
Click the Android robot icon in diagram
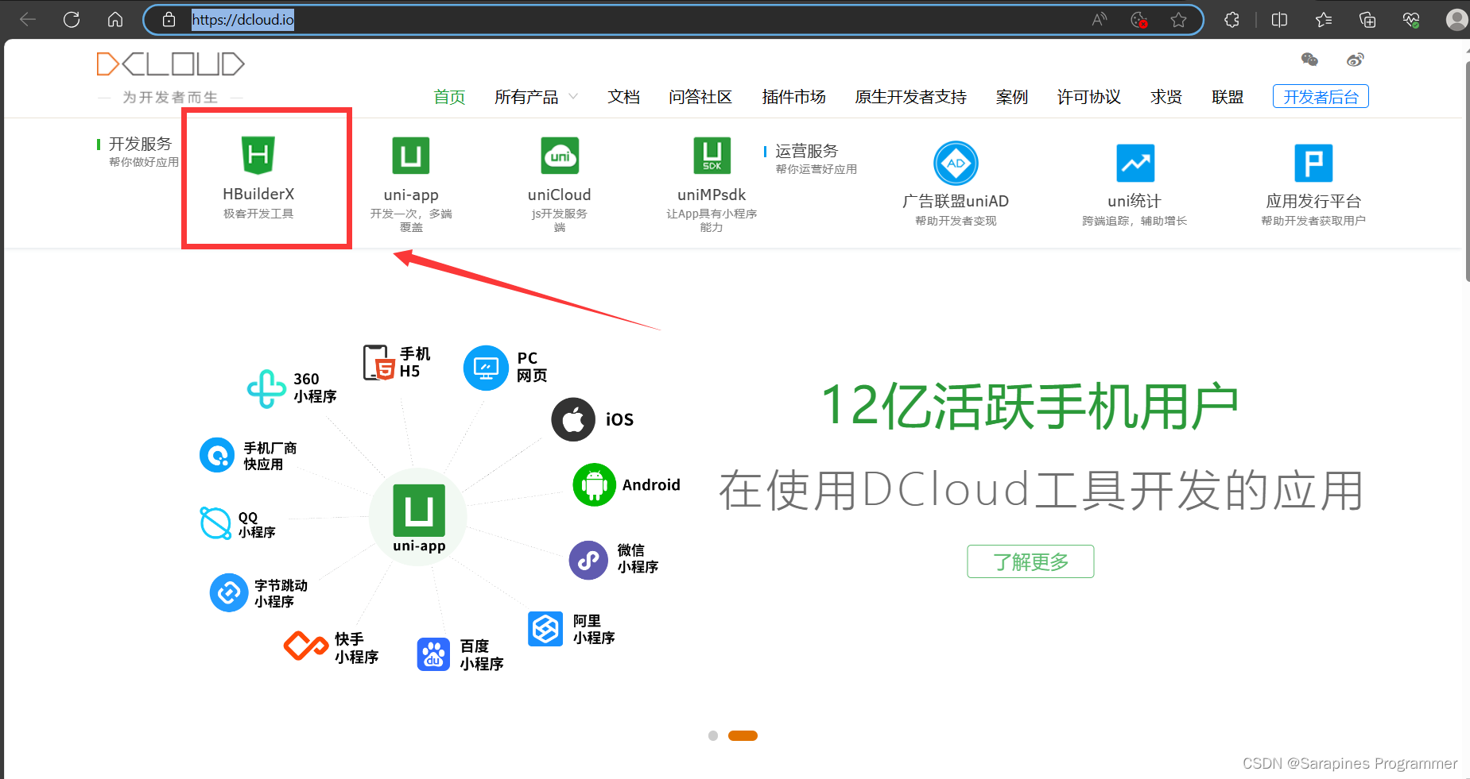(594, 484)
